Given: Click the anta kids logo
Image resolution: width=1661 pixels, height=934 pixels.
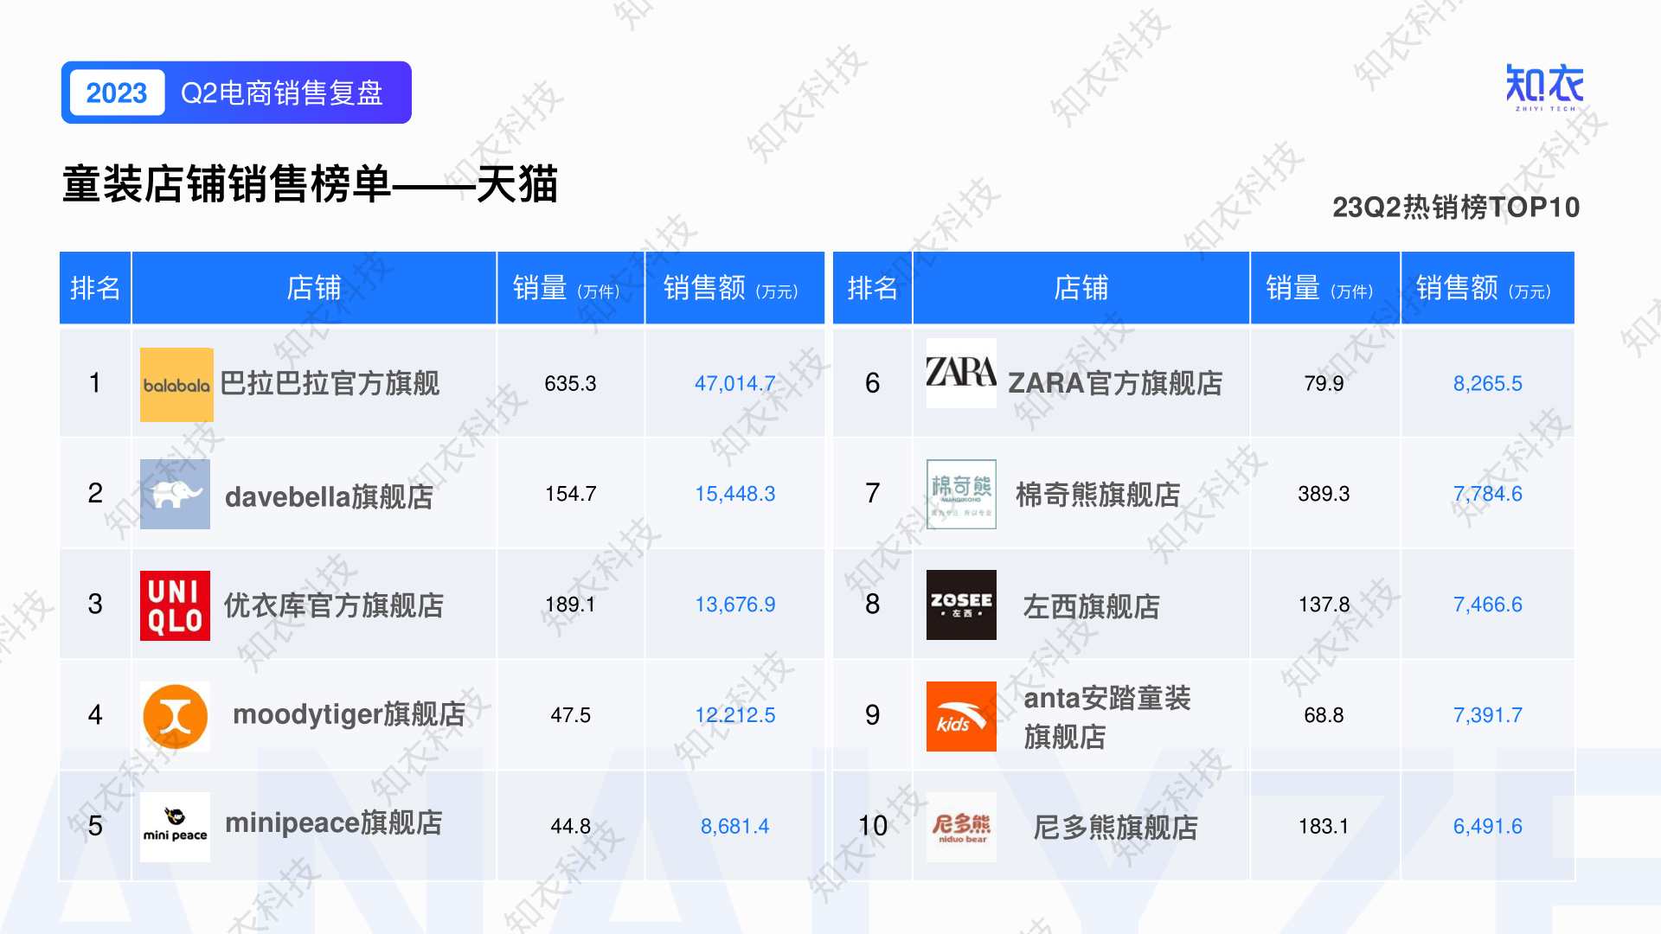Looking at the screenshot, I should click(x=961, y=716).
